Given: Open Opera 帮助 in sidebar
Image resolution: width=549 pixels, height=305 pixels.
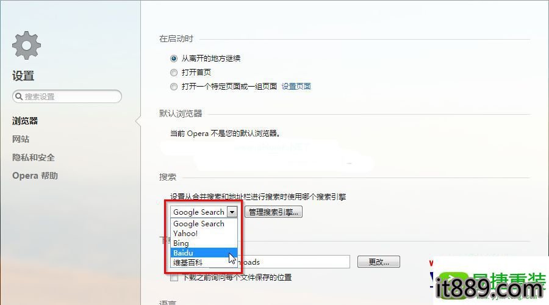Looking at the screenshot, I should pyautogui.click(x=35, y=176).
